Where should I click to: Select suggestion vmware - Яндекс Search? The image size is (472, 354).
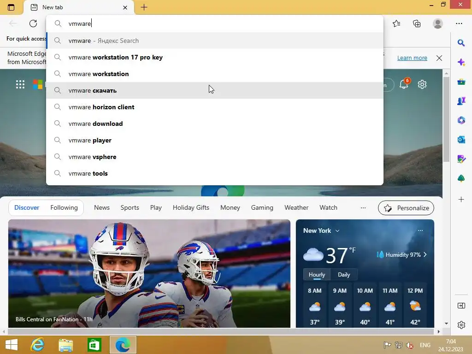click(215, 41)
